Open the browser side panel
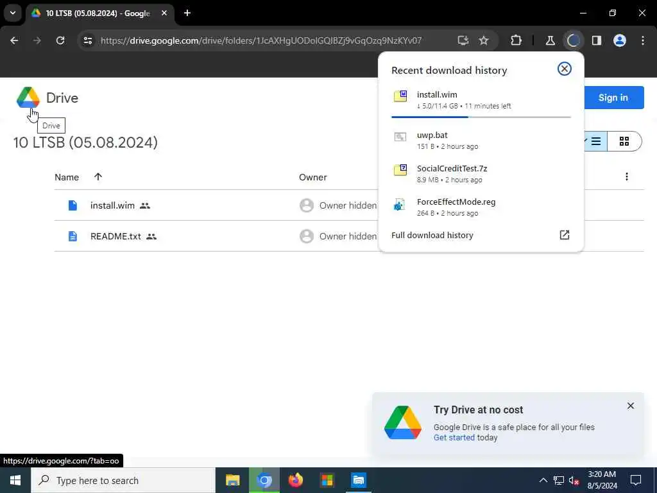The image size is (657, 493). [x=597, y=40]
